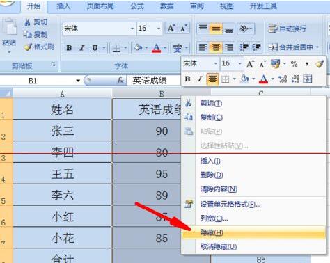The height and width of the screenshot is (263, 330).
Task: Apply the ribbon red font color
Action: click(x=157, y=48)
